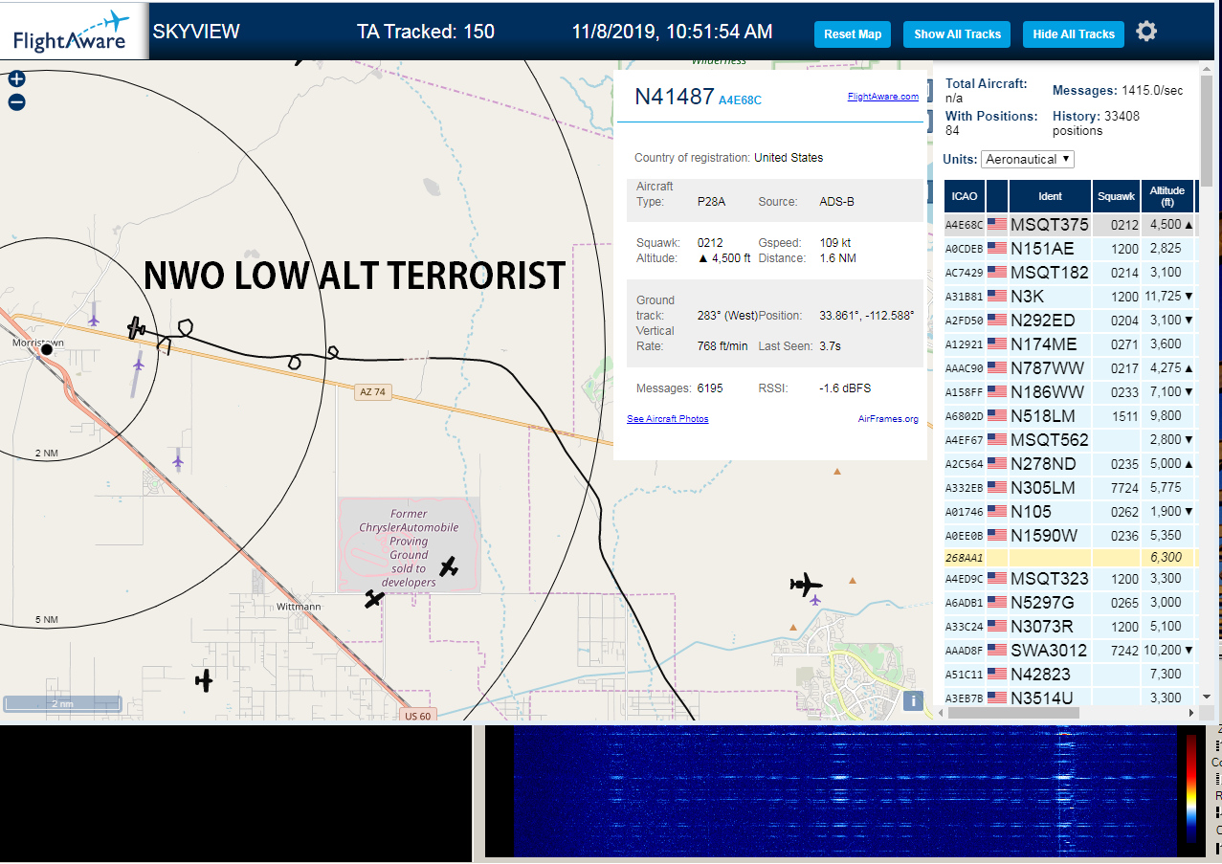This screenshot has width=1222, height=864.
Task: Select the N105 aircraft row
Action: click(1070, 512)
